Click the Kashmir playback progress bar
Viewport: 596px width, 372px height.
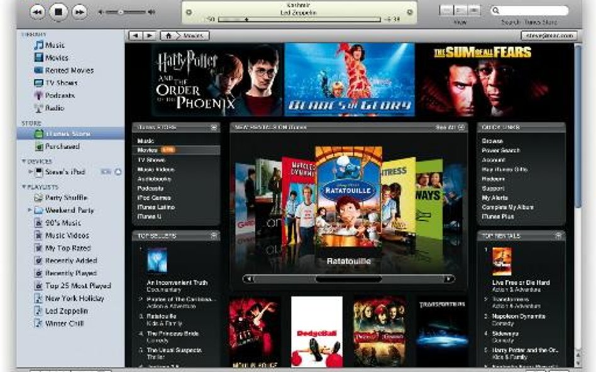point(299,19)
